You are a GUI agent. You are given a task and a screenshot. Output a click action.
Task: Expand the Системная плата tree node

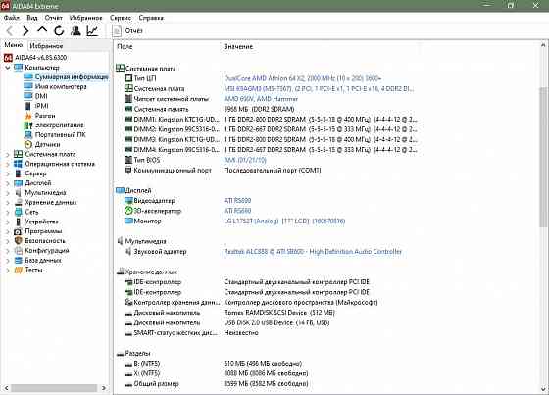pyautogui.click(x=8, y=154)
